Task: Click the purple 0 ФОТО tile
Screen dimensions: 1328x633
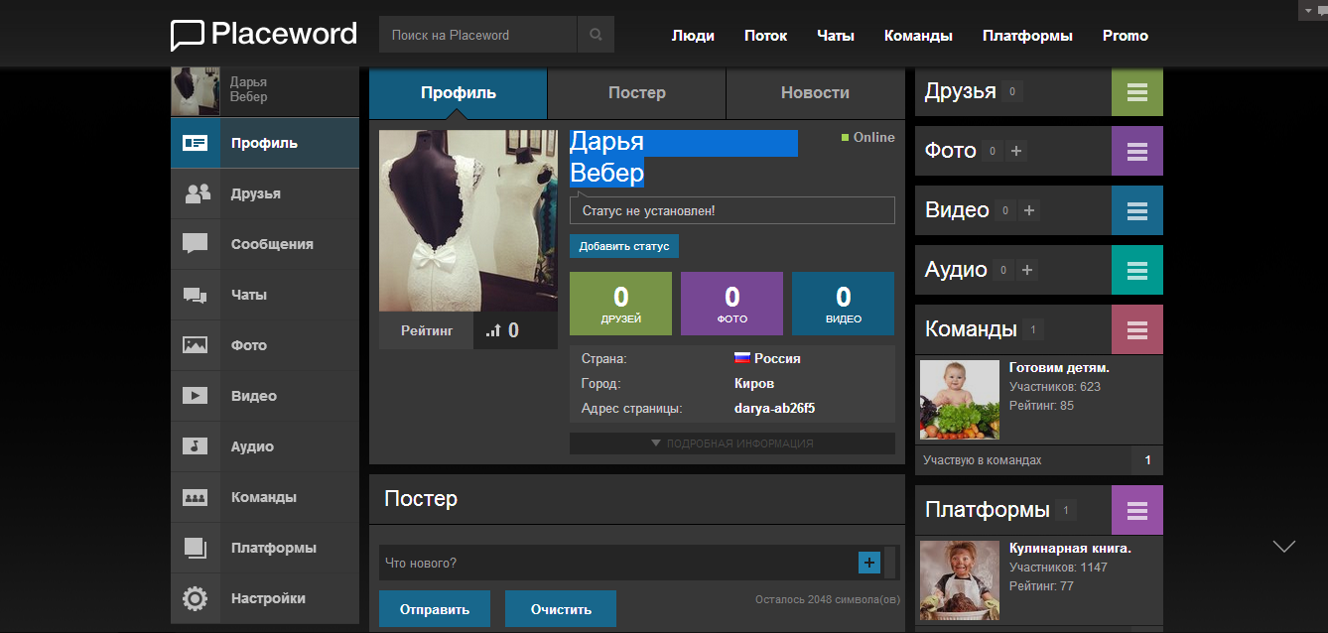Action: click(x=732, y=304)
